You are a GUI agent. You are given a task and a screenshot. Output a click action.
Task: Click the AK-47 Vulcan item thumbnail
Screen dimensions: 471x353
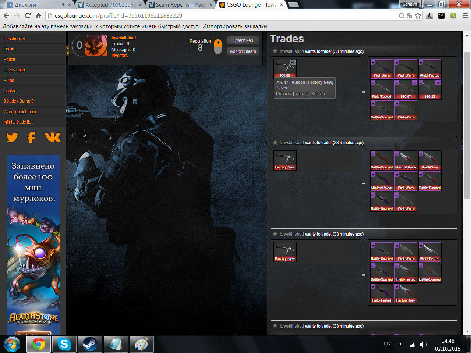(285, 68)
